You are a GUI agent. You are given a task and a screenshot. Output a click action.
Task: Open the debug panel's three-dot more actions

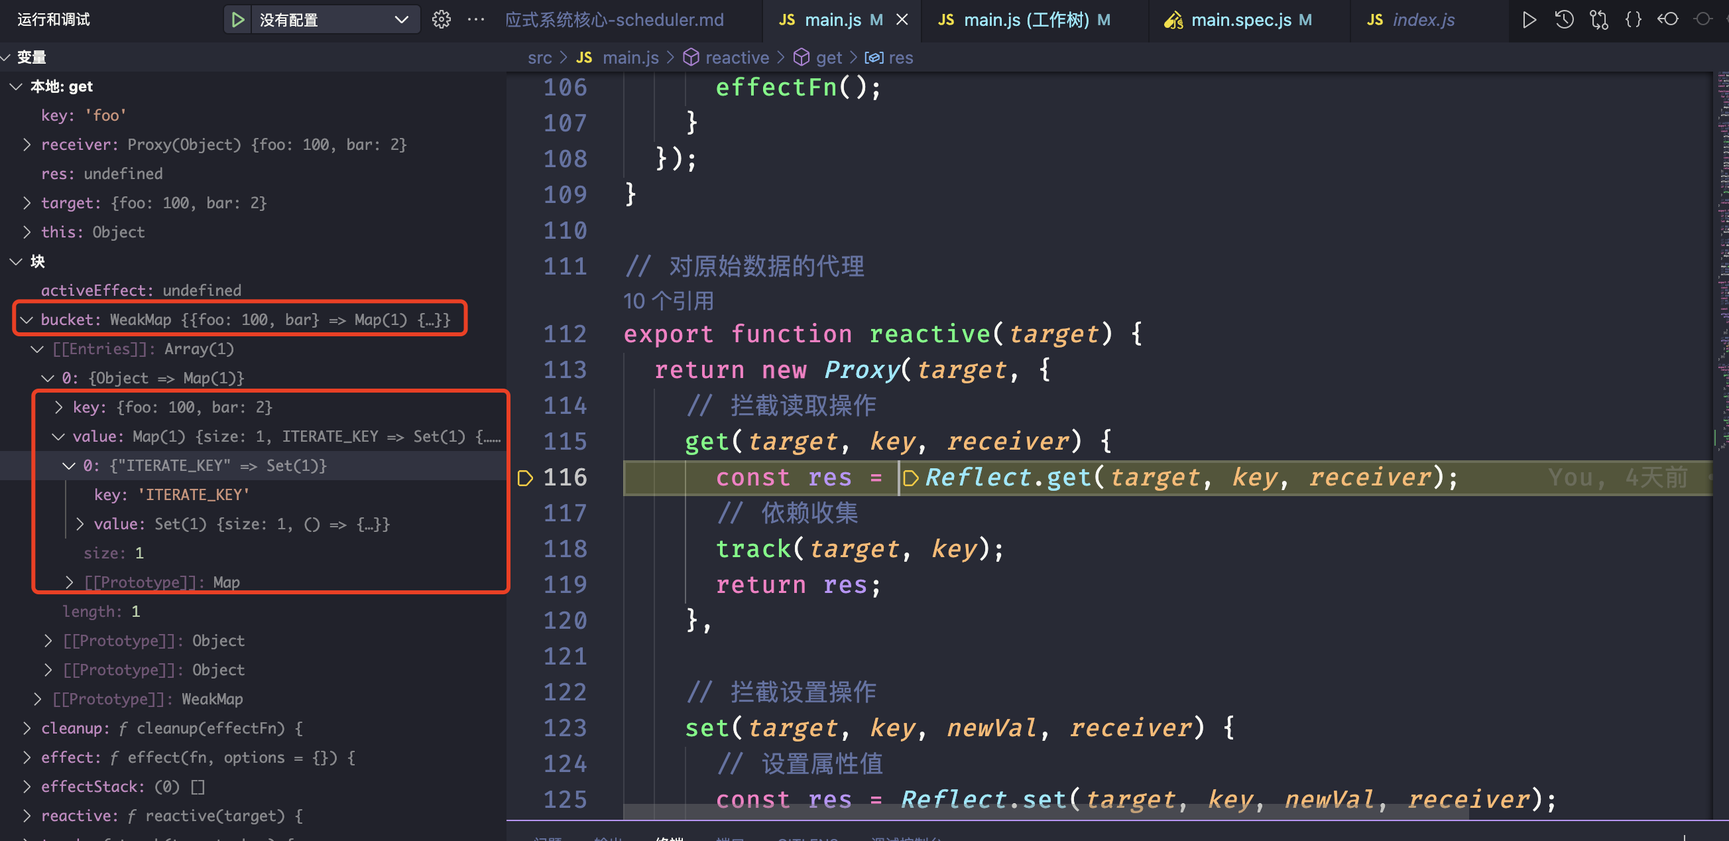pyautogui.click(x=476, y=19)
